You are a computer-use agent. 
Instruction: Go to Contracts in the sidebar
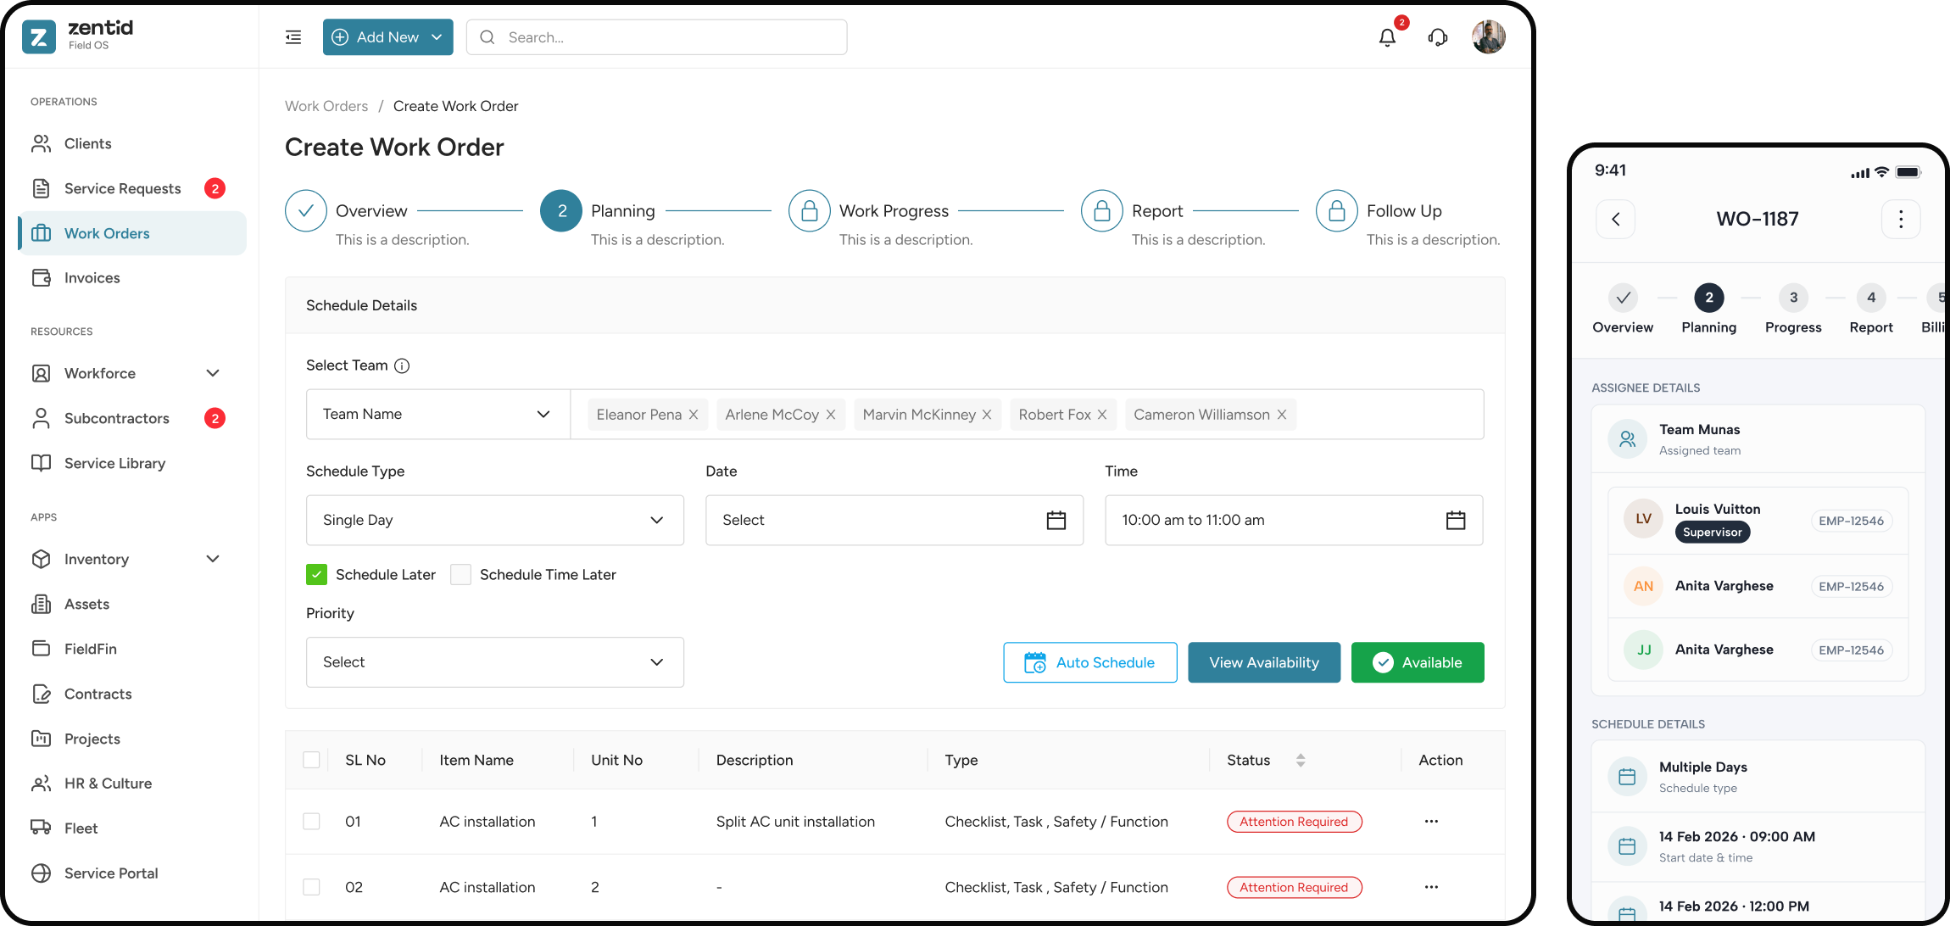[x=131, y=694]
